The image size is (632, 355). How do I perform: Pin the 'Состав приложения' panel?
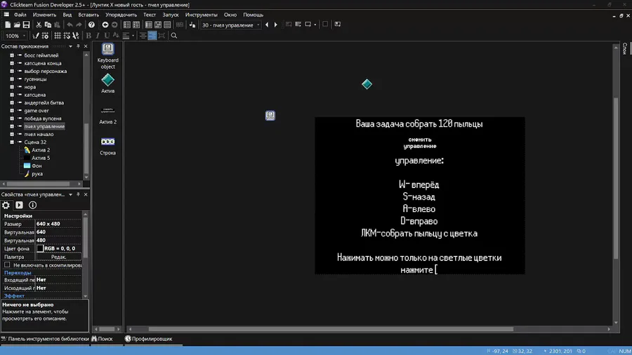coord(78,46)
